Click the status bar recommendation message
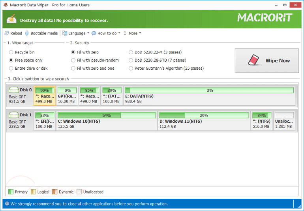The width and height of the screenshot is (304, 211). pyautogui.click(x=89, y=204)
